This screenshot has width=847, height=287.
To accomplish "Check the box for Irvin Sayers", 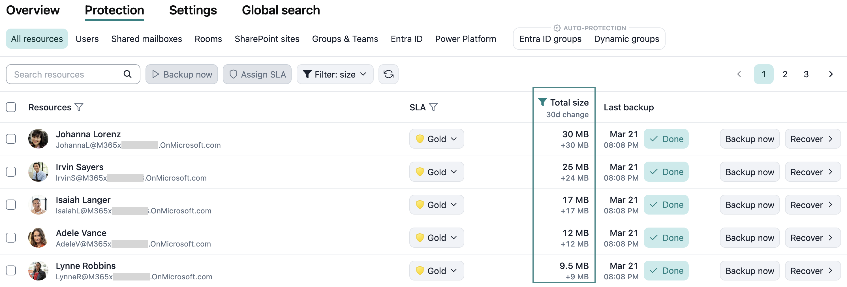I will [x=11, y=172].
